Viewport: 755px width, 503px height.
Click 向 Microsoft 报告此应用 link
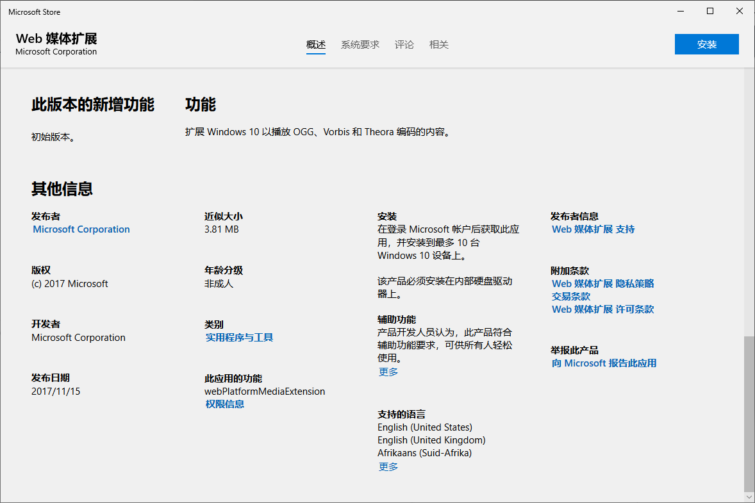tap(604, 363)
